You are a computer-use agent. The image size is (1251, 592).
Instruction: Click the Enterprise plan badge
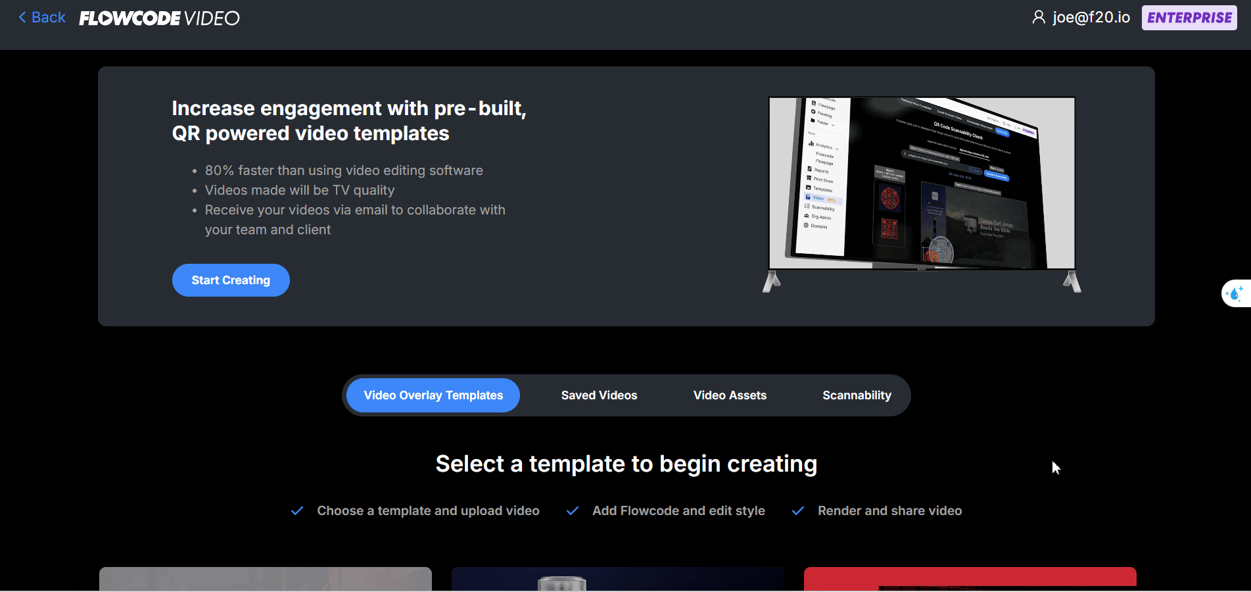click(1189, 18)
